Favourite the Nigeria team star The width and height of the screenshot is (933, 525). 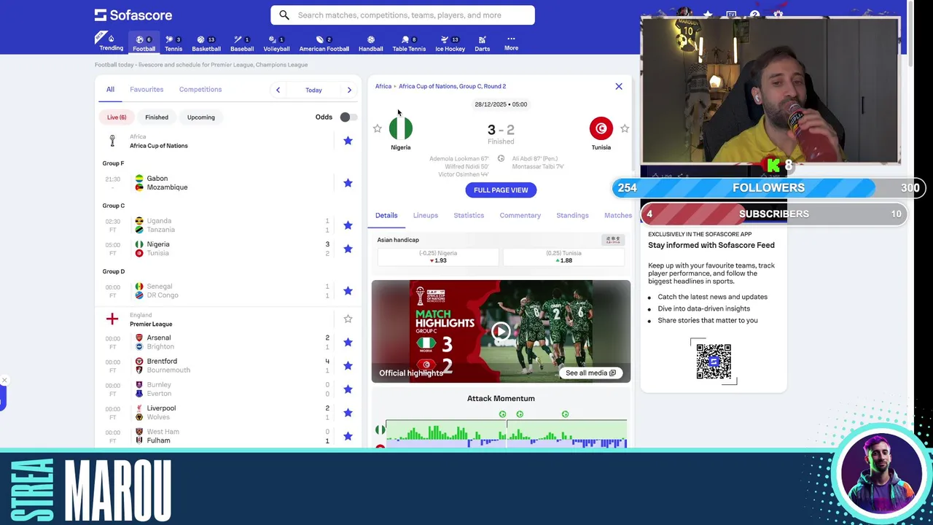coord(377,128)
